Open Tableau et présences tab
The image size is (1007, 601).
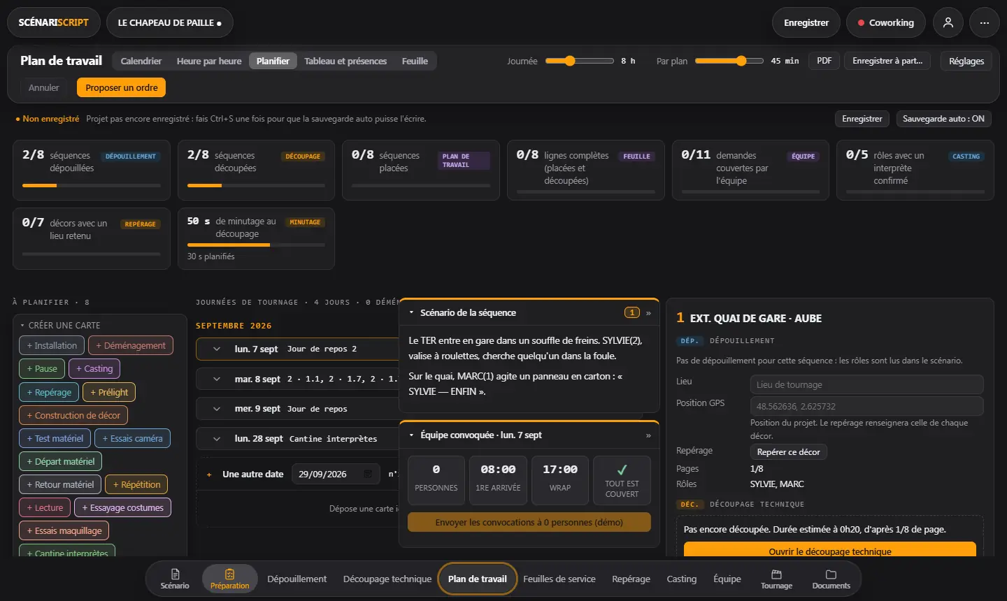(345, 61)
